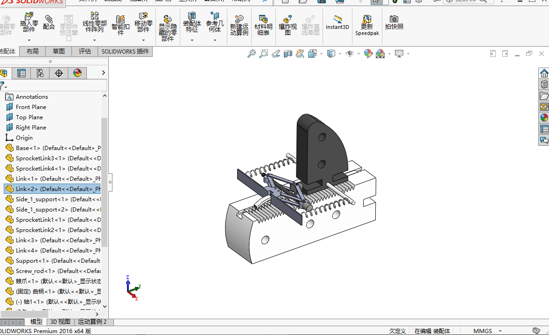The width and height of the screenshot is (549, 335).
Task: Click Reference Geometry (参考几何体) icon
Action: (215, 22)
